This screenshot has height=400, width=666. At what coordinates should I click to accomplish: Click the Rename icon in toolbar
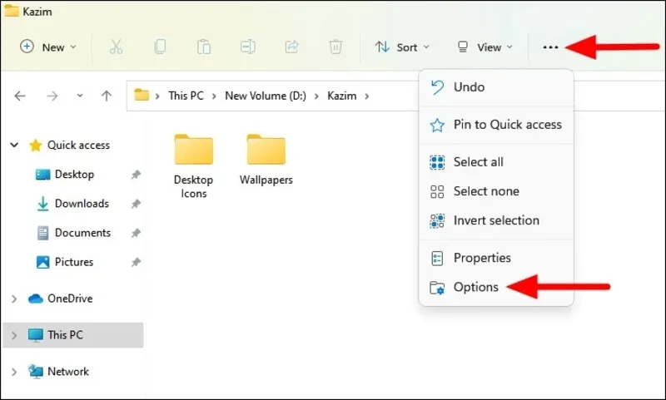[247, 47]
